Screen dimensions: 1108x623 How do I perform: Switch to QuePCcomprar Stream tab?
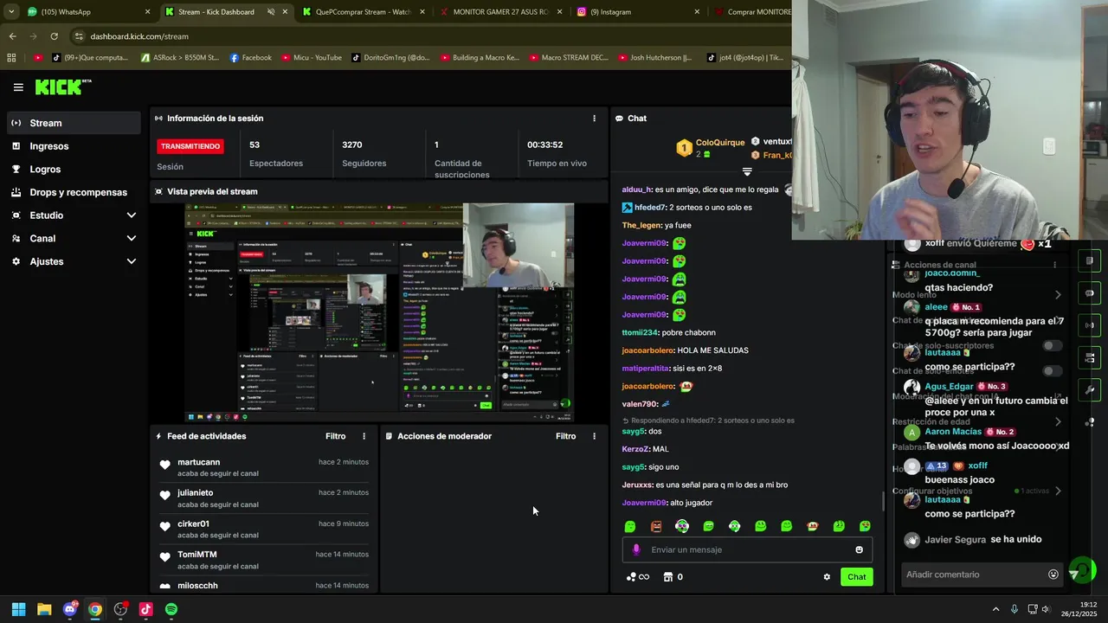point(364,12)
